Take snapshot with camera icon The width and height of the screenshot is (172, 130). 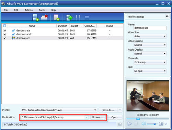[161, 124]
